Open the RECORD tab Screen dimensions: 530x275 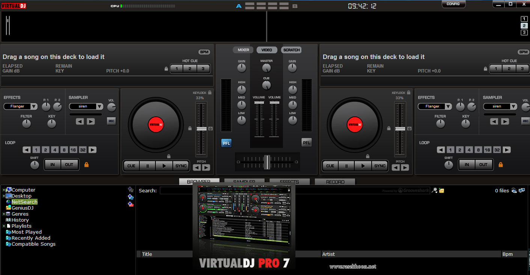pyautogui.click(x=335, y=182)
